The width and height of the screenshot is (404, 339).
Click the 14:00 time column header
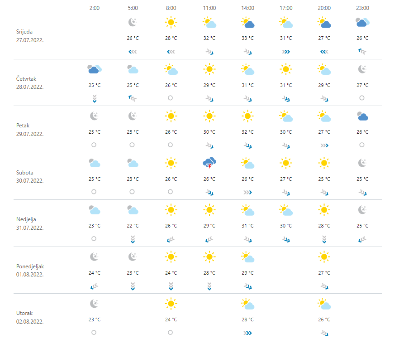click(x=247, y=8)
